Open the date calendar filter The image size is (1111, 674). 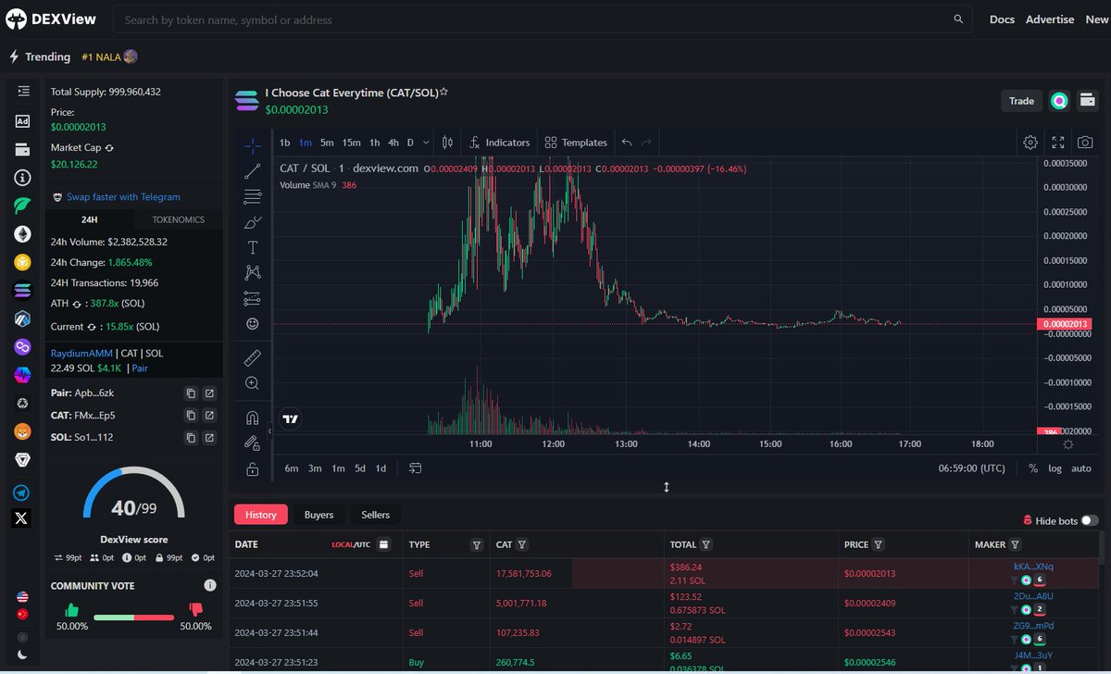coord(384,545)
